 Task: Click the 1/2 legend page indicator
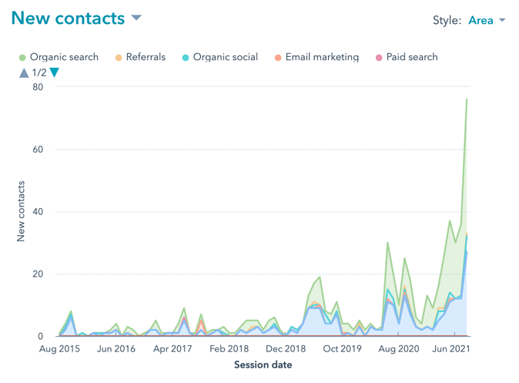(39, 72)
